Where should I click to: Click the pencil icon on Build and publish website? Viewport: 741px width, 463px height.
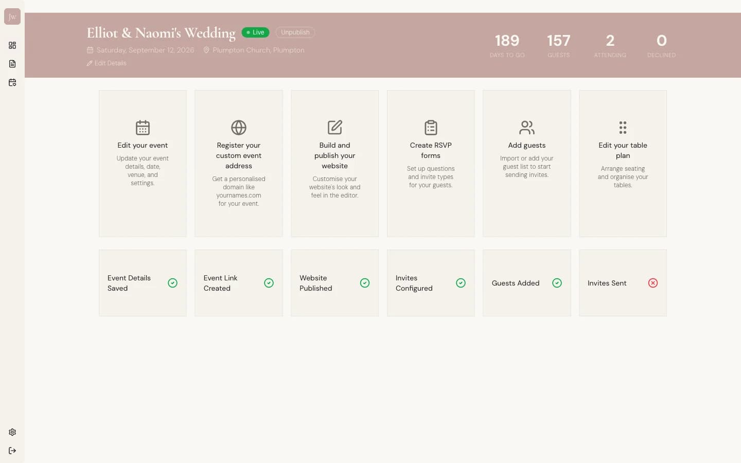click(x=334, y=128)
